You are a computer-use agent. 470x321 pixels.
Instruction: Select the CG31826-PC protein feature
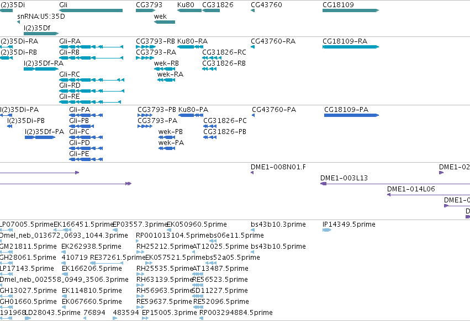pos(210,126)
